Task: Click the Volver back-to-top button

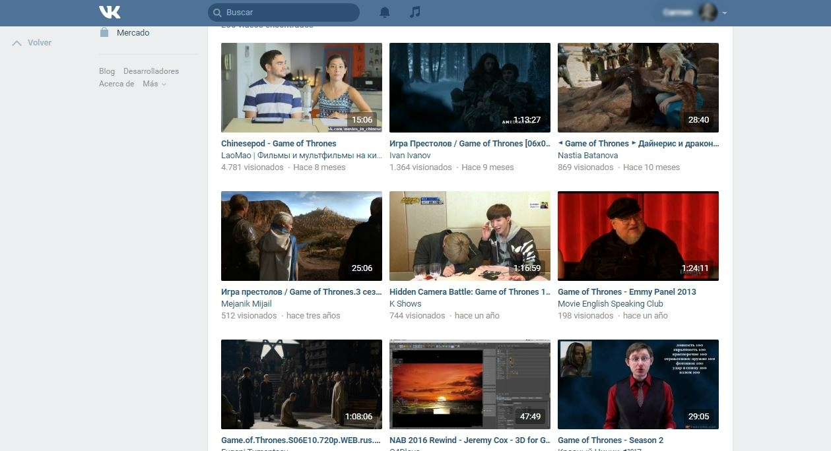Action: click(32, 43)
